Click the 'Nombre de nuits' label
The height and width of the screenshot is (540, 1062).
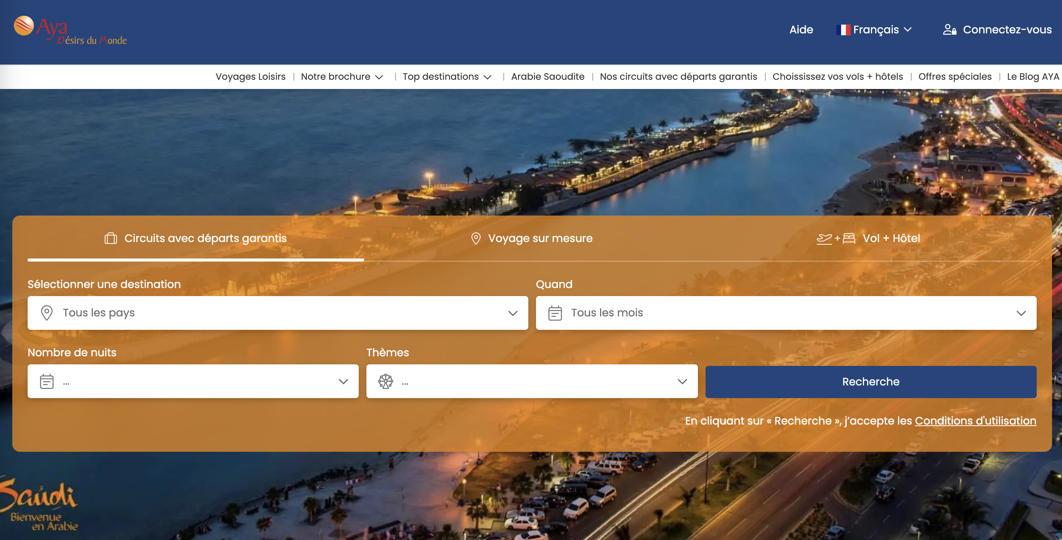(72, 352)
